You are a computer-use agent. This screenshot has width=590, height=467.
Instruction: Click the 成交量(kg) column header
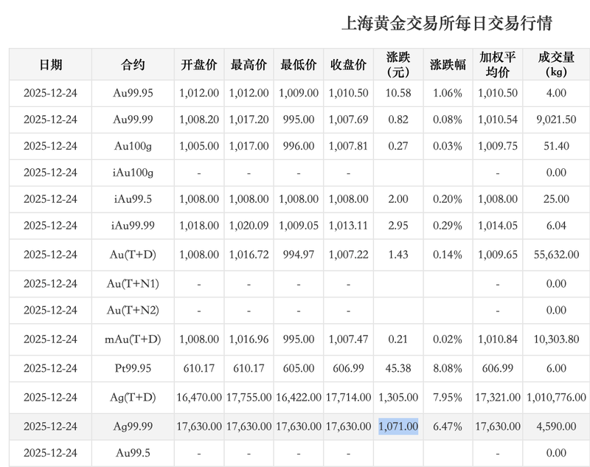[x=557, y=64]
